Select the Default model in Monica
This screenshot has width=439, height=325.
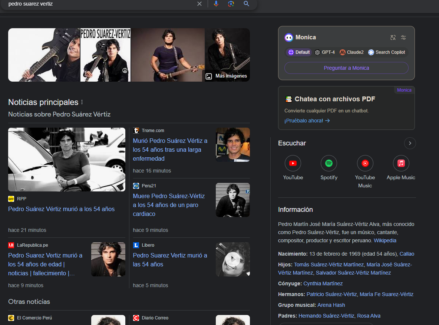click(299, 52)
